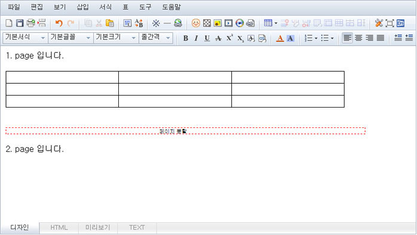The height and width of the screenshot is (235, 417).
Task: Choose font text color
Action: 280,38
